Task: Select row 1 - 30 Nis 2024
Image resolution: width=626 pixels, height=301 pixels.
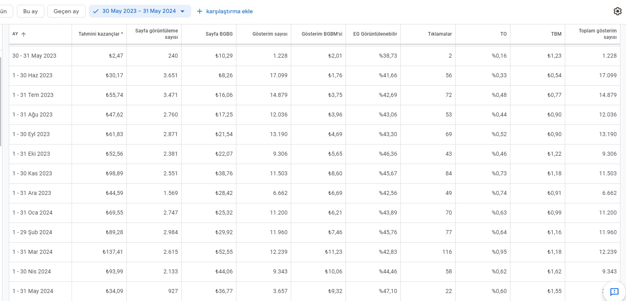Action: (x=314, y=272)
